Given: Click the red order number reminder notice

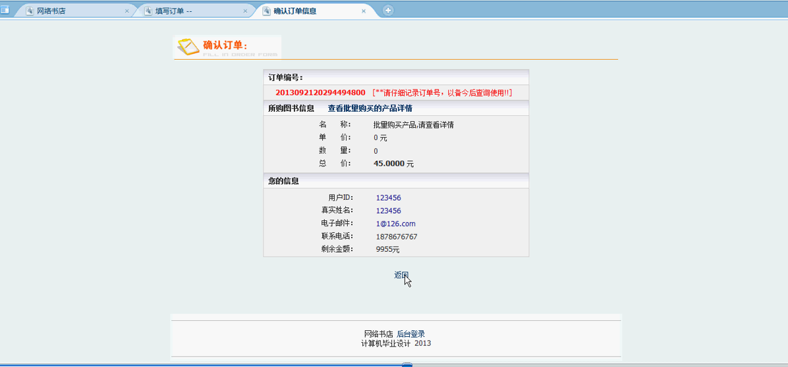Looking at the screenshot, I should pyautogui.click(x=442, y=93).
